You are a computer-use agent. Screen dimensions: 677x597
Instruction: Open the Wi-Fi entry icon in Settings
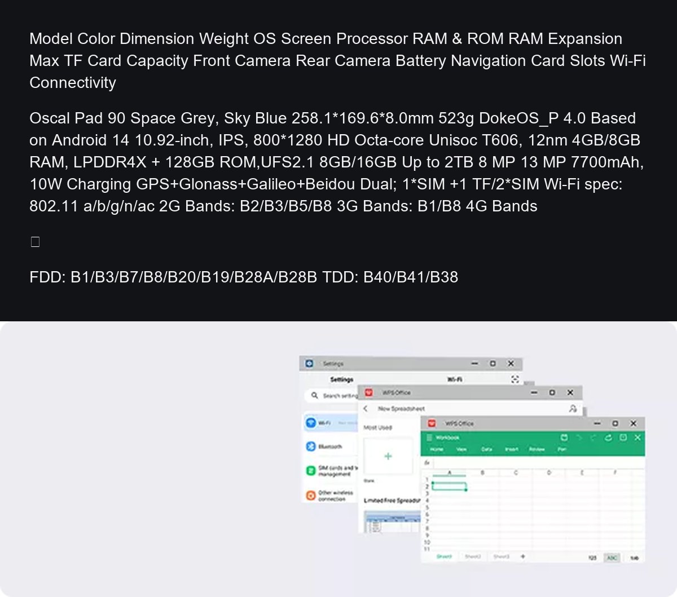click(310, 423)
